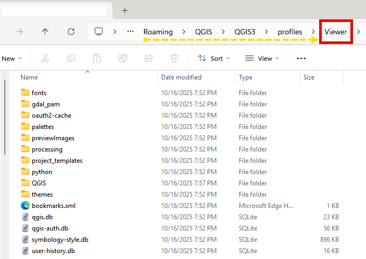Select the oauth2-cache folder name
The height and width of the screenshot is (259, 366).
[51, 116]
